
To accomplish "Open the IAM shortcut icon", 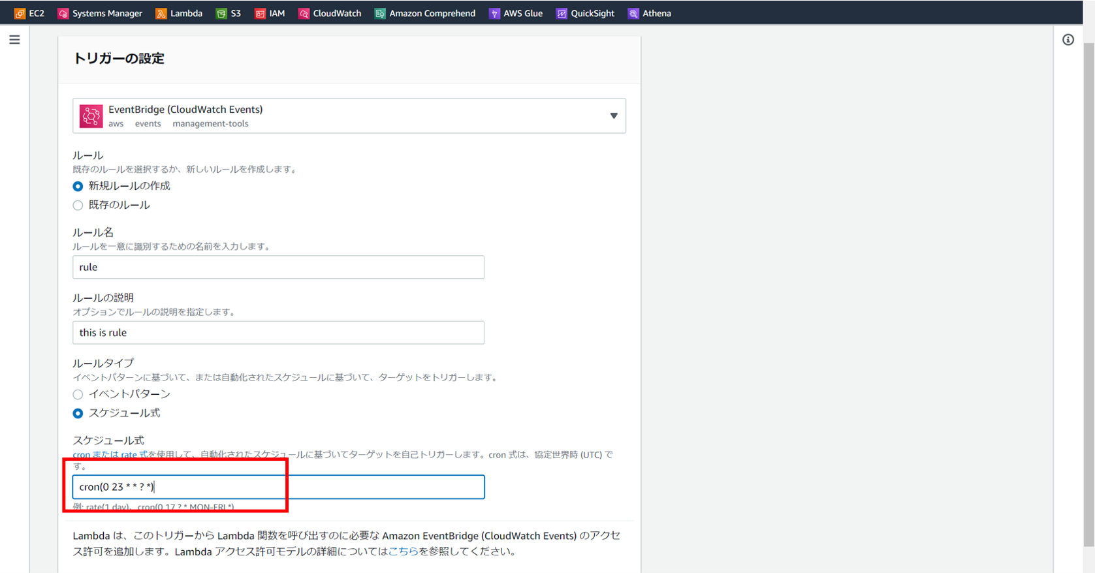I will pyautogui.click(x=260, y=13).
